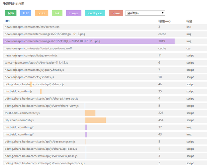Show resources loaded by css

click(x=95, y=13)
